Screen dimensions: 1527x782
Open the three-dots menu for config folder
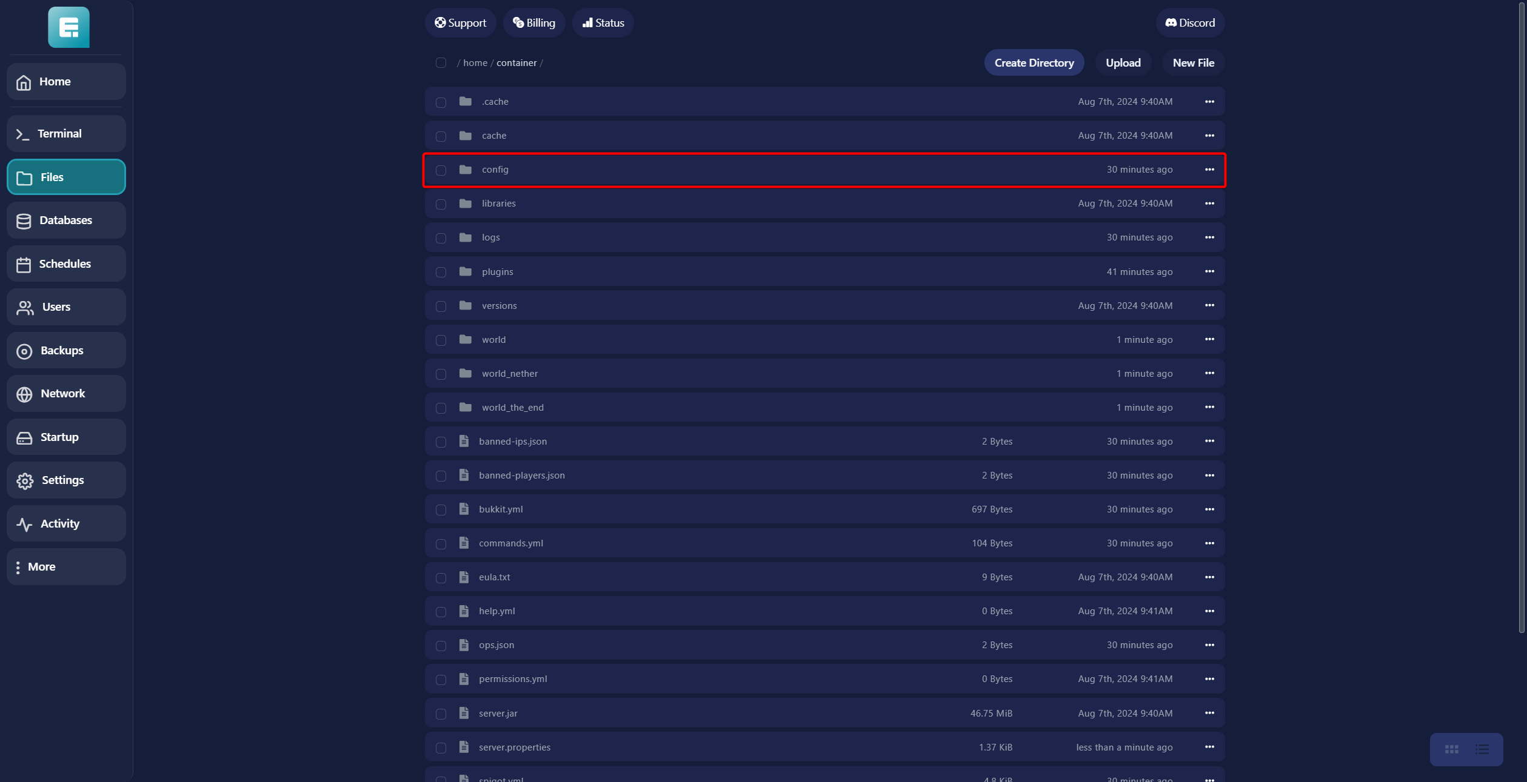click(x=1209, y=170)
